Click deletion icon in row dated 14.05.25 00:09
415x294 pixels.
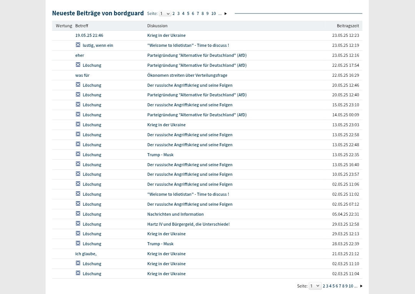point(78,114)
